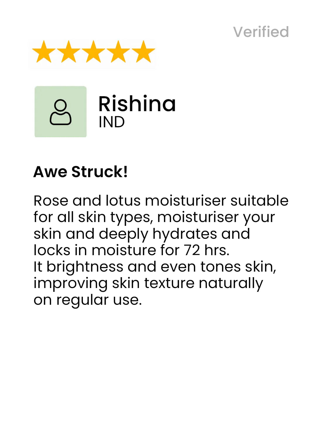Click the "for all skin types" line
326x447 pixels.
[x=154, y=218]
